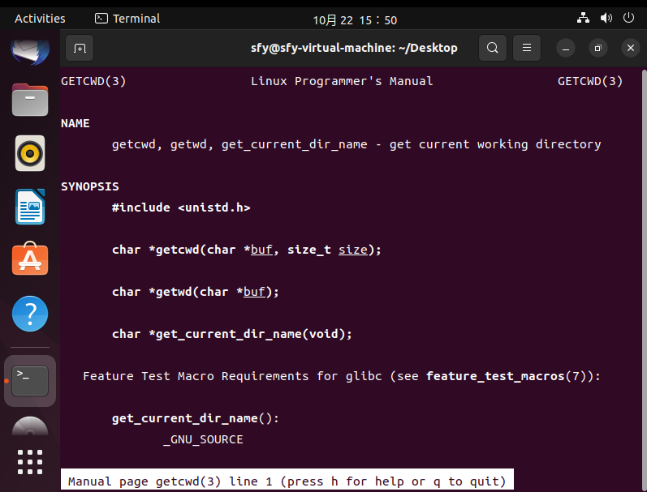Select the Terminal icon in the dock
This screenshot has height=492, width=647.
(x=30, y=381)
